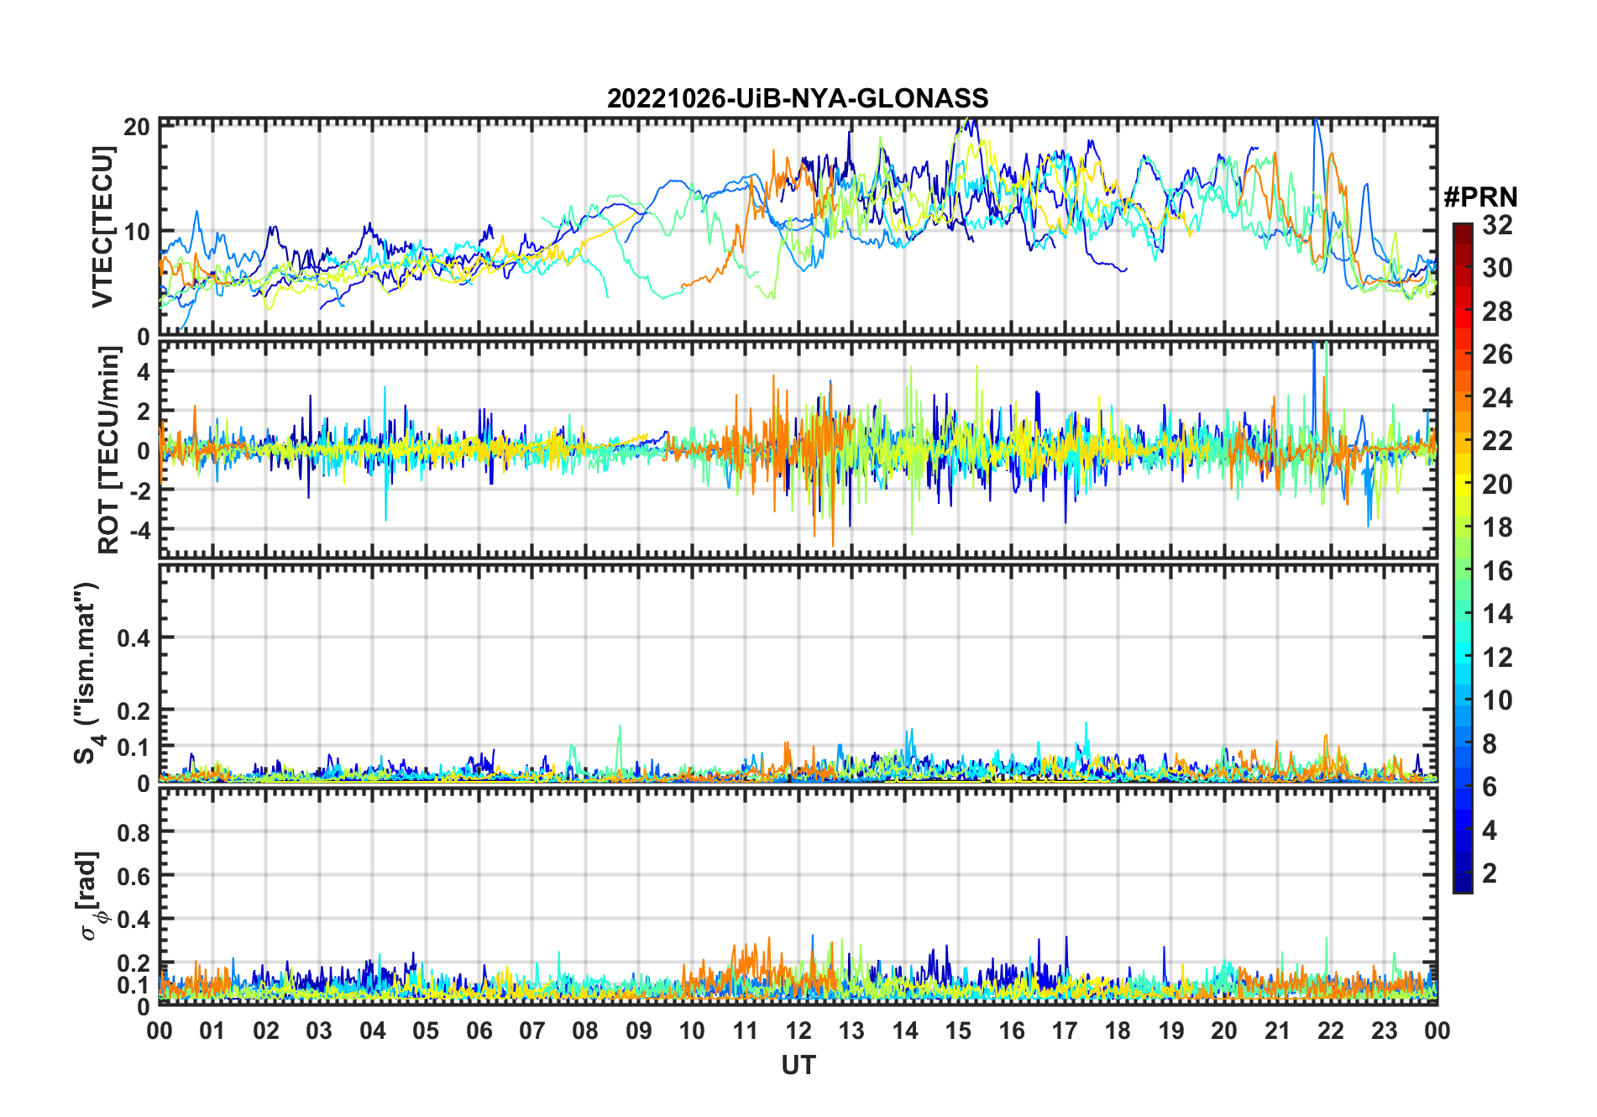
Task: Click hour 13 on the UT axis
Action: 851,1030
